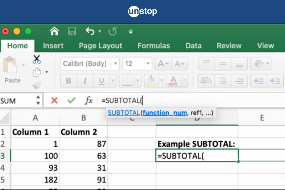The image size is (285, 190).
Task: Click the Format Painter brush icon
Action: [37, 85]
